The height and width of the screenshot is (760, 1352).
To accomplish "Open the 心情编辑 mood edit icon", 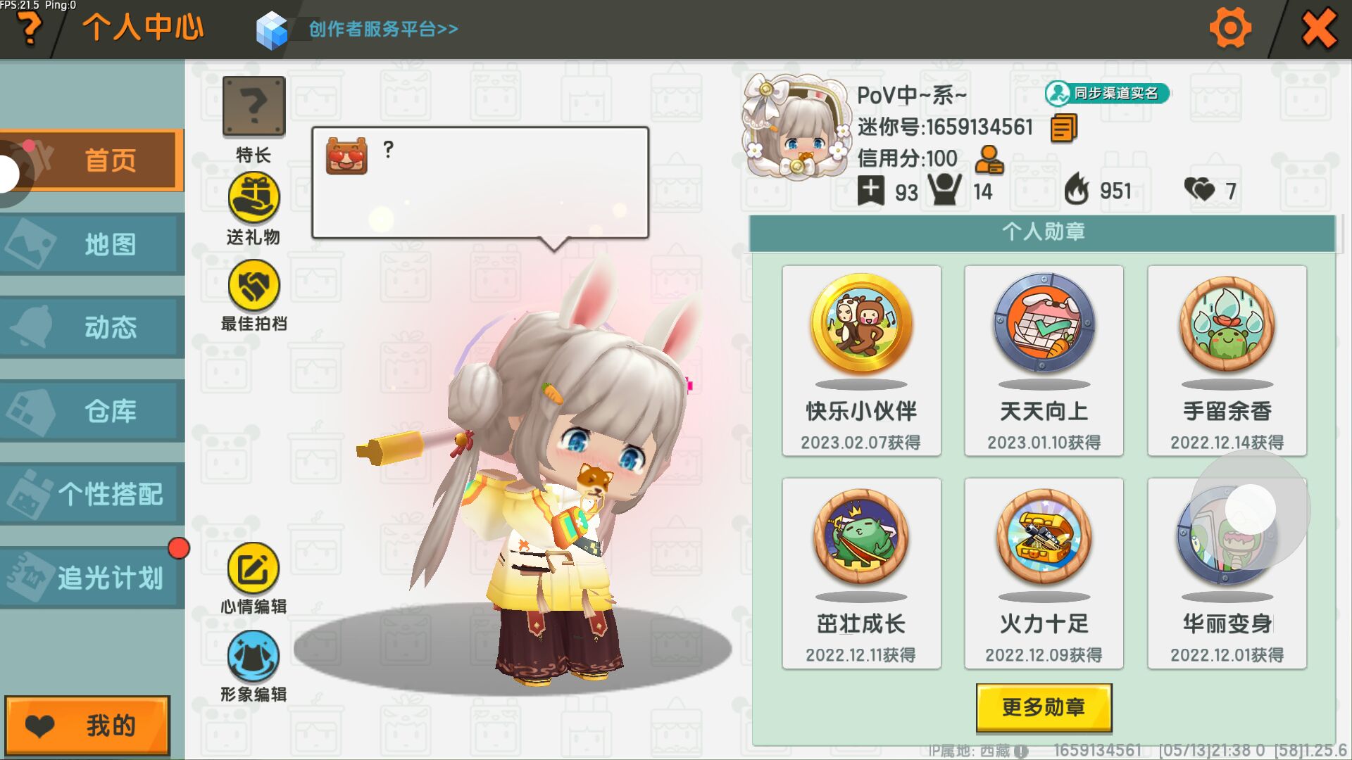I will 254,569.
